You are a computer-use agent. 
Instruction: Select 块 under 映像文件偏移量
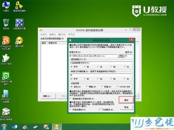tap(87, 79)
